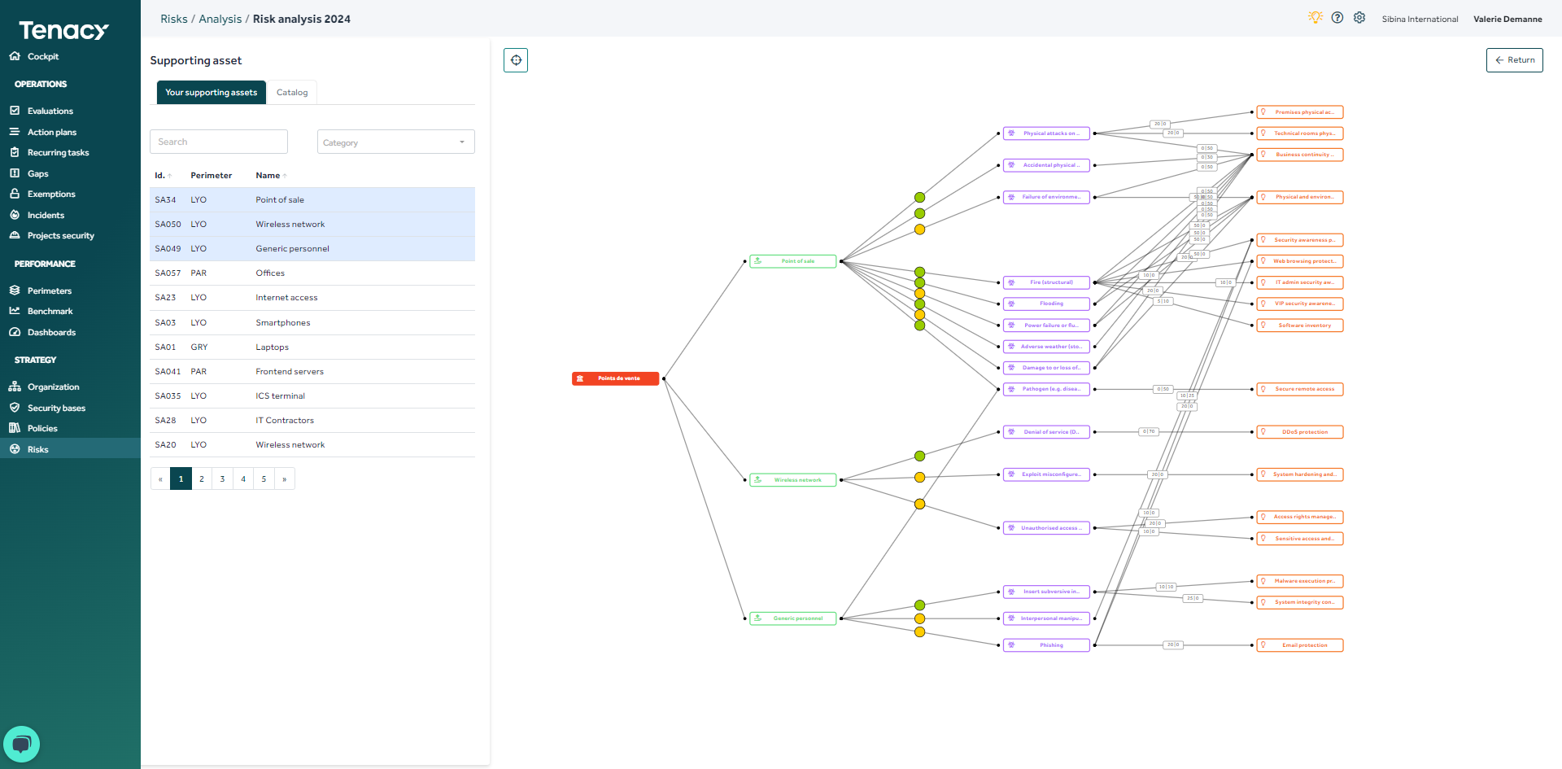Click the Risks sidebar icon
The width and height of the screenshot is (1562, 769).
[15, 448]
